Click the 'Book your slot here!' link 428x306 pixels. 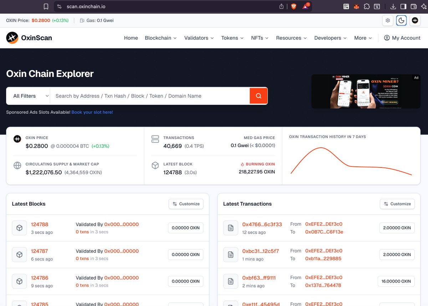(x=92, y=112)
